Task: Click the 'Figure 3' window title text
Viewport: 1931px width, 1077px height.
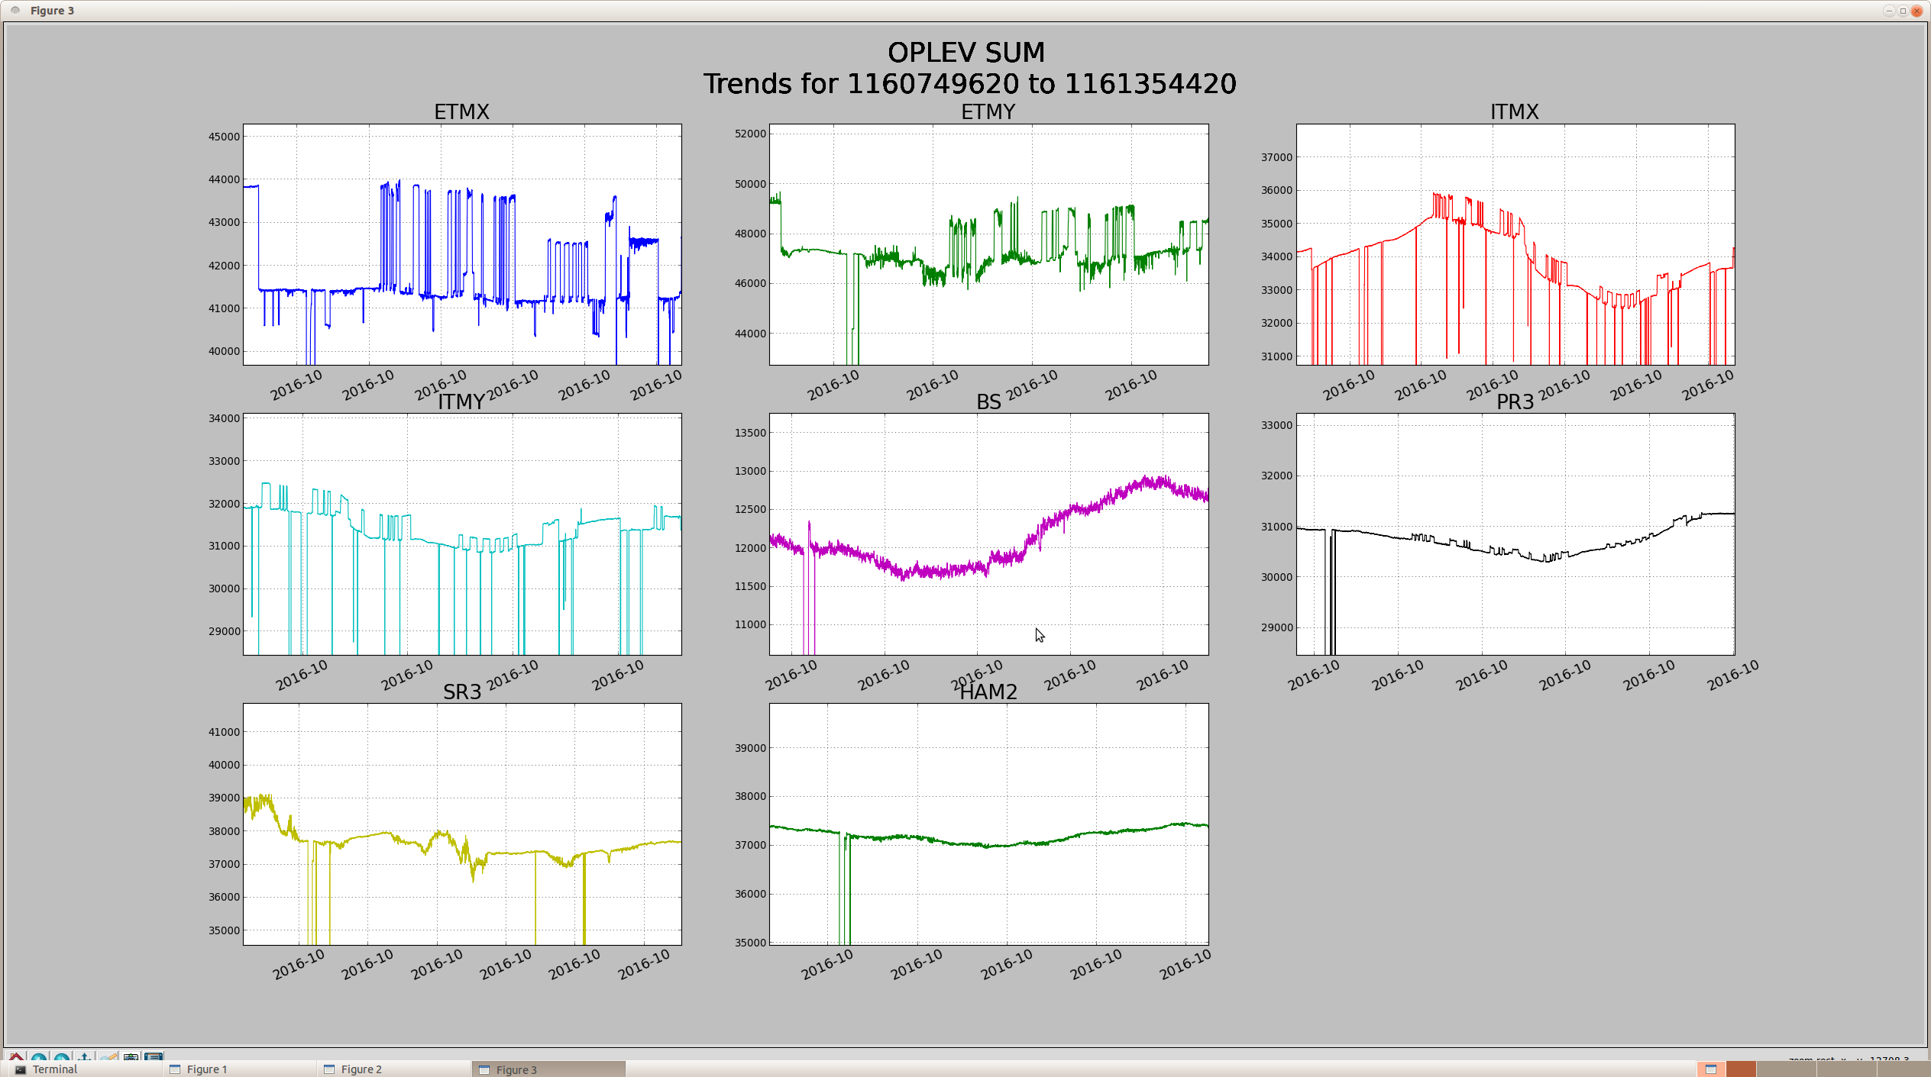Action: (x=52, y=11)
